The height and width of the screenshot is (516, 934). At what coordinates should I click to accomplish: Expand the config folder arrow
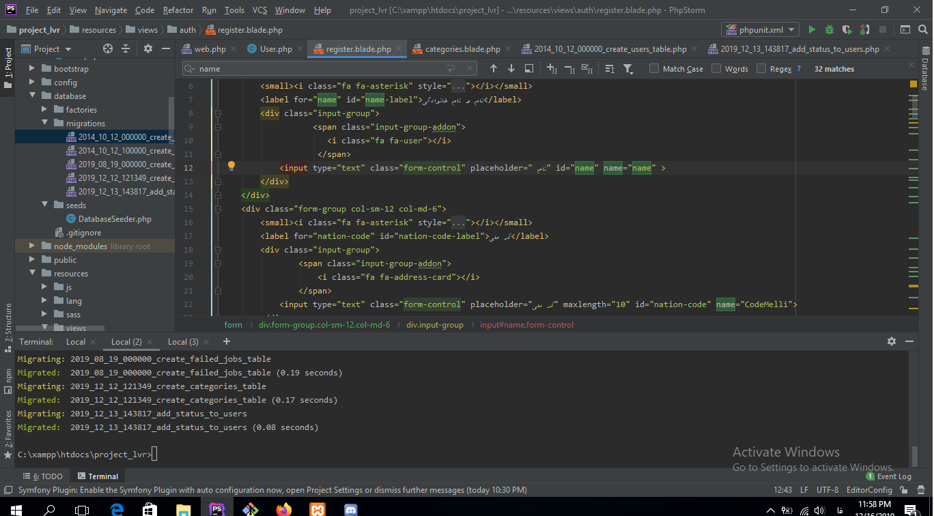click(32, 82)
